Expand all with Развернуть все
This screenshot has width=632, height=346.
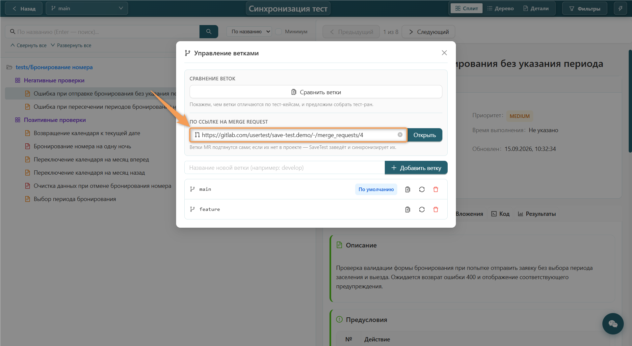coord(71,45)
